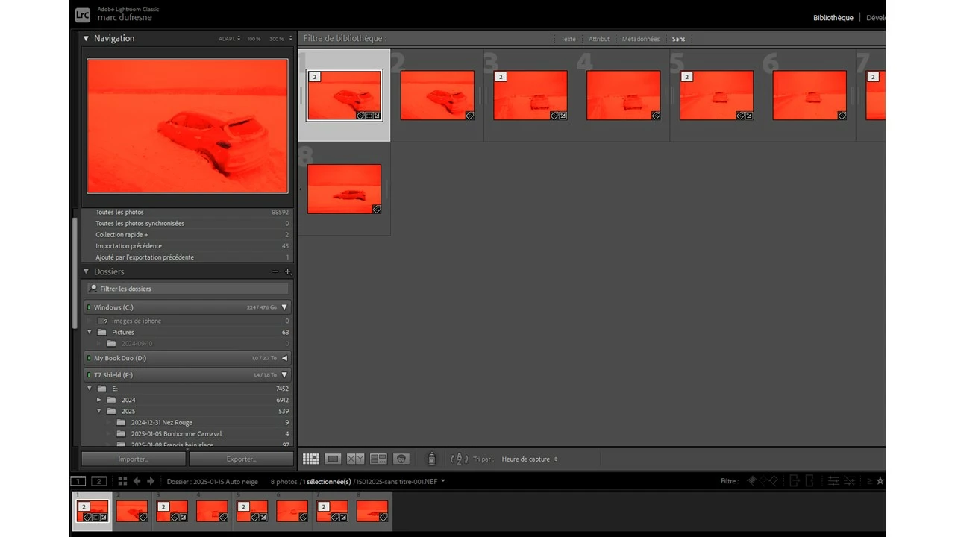Image resolution: width=955 pixels, height=537 pixels.
Task: Toggle the rating comparison ≥ symbol
Action: coord(869,481)
